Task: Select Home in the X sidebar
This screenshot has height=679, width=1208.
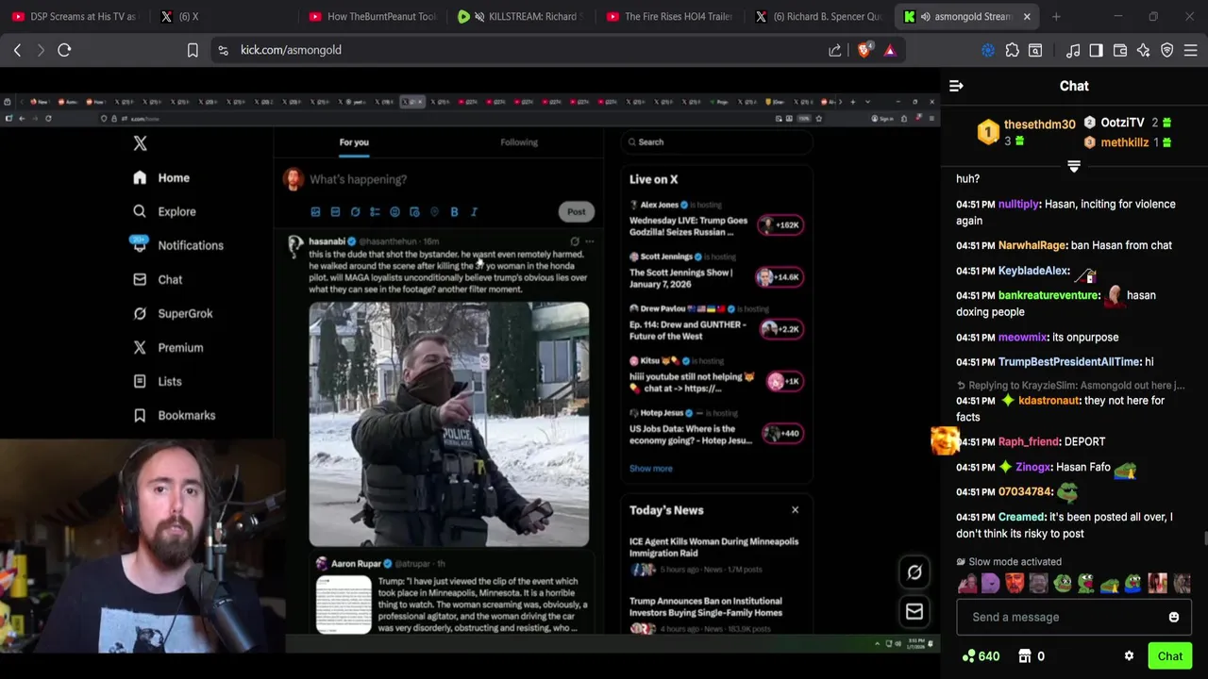Action: click(x=161, y=177)
